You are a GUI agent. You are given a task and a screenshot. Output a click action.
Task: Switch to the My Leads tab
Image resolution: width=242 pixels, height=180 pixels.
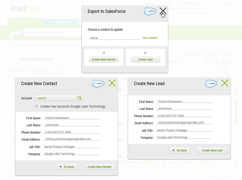(25, 21)
